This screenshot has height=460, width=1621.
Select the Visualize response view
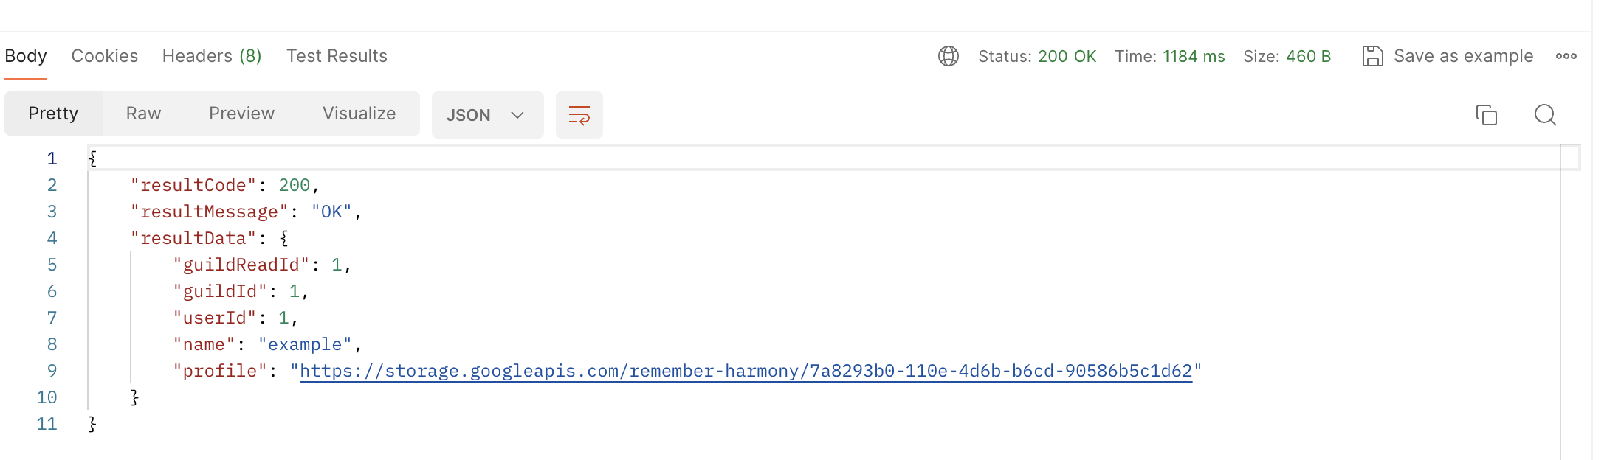359,114
